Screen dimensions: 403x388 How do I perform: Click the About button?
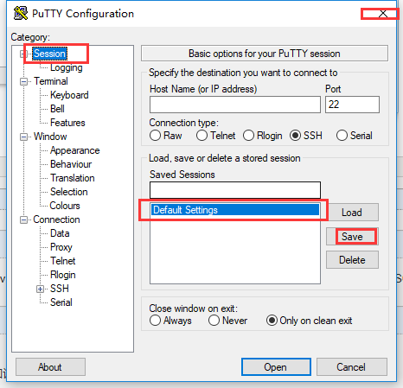pos(50,367)
